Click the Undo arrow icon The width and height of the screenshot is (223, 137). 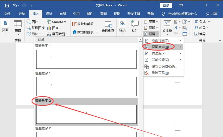[15, 5]
